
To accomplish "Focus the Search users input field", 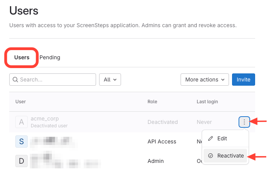I will [56, 80].
